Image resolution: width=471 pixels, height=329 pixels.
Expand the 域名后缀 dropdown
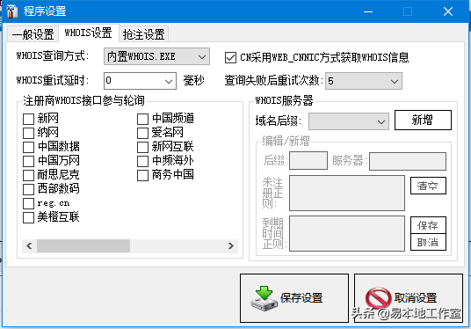coord(349,121)
